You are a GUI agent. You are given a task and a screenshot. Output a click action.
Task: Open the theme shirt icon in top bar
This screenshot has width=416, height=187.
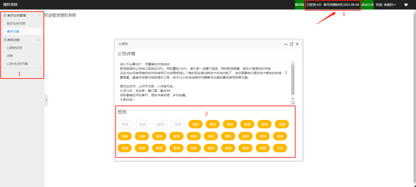(x=406, y=5)
